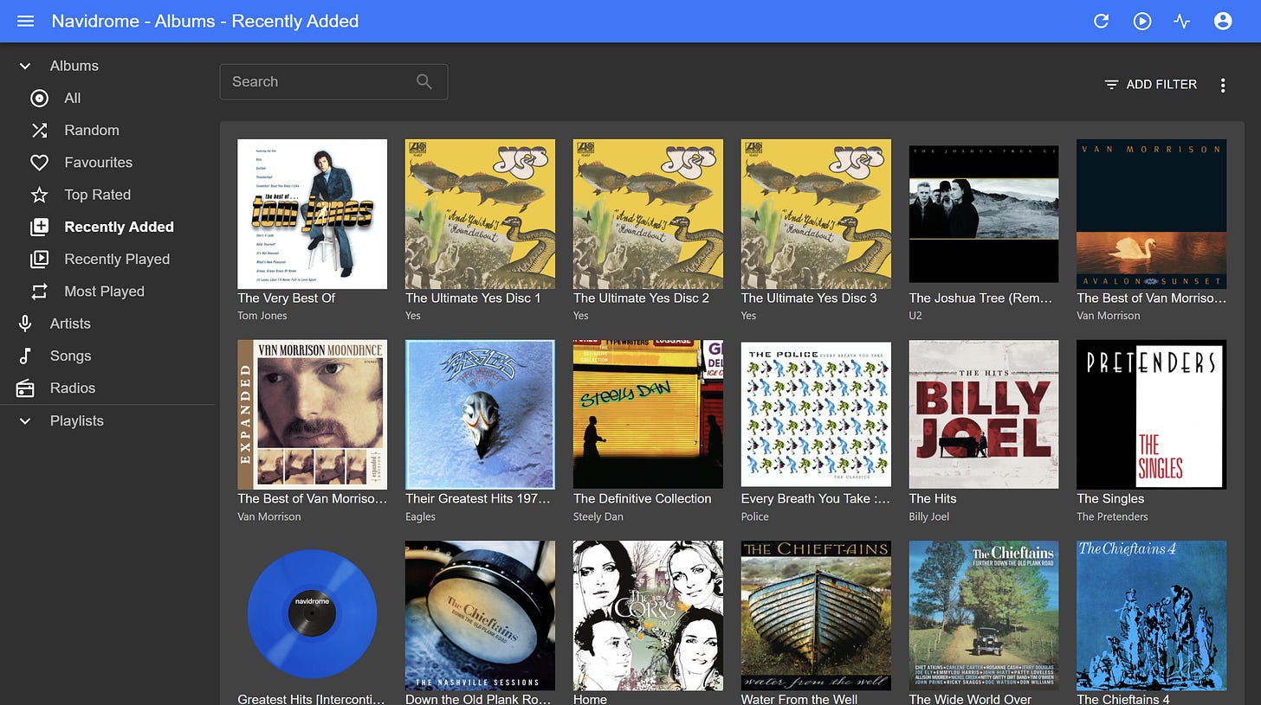Open The Pretenders artist link
Viewport: 1261px width, 705px height.
pyautogui.click(x=1112, y=516)
